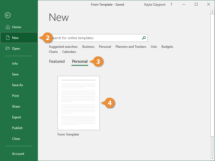Click the Calendars suggested search
This screenshot has width=215, height=161.
[69, 52]
